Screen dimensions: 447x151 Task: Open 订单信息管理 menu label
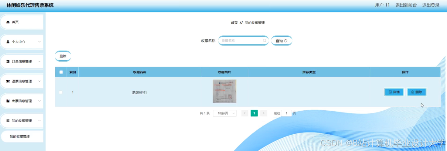[x=22, y=62]
